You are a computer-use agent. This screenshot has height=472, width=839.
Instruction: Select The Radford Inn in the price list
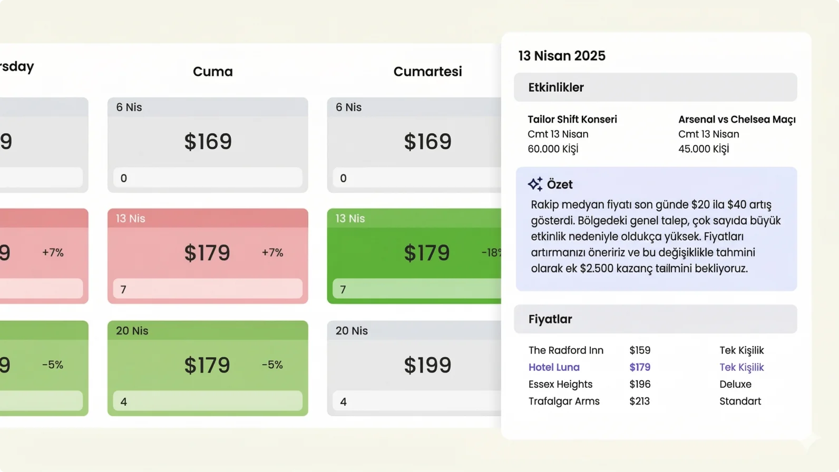click(566, 350)
